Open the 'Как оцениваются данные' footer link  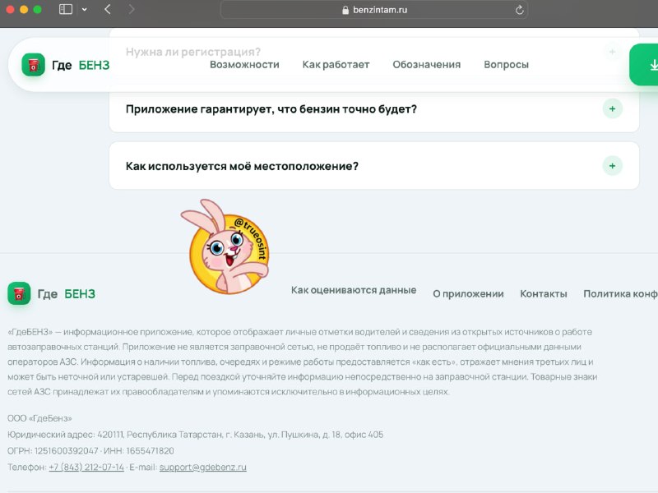(354, 290)
